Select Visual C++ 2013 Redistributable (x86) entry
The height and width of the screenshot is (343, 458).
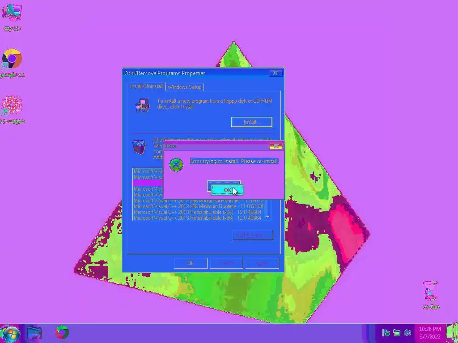coord(199,218)
